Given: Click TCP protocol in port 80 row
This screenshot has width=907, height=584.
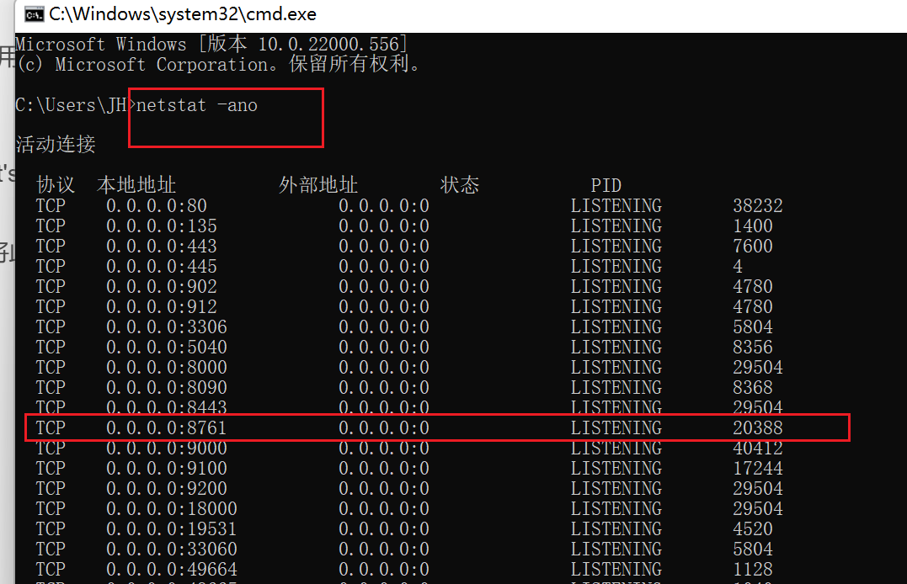Looking at the screenshot, I should (51, 206).
